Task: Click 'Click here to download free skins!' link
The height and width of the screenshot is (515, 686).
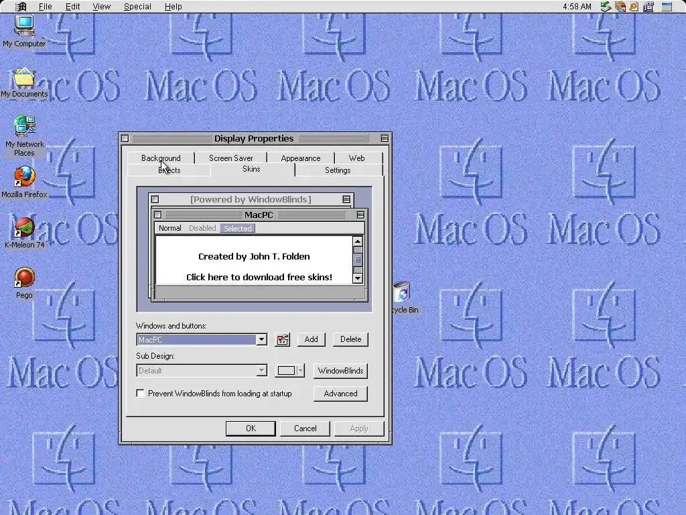Action: 259,277
